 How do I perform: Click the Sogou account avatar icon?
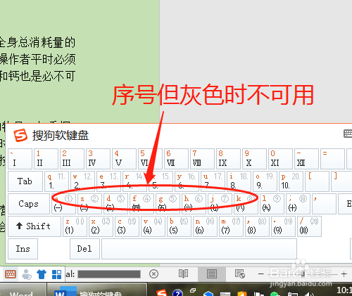(x=27, y=274)
